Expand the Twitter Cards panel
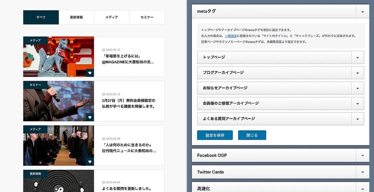 [x=363, y=172]
